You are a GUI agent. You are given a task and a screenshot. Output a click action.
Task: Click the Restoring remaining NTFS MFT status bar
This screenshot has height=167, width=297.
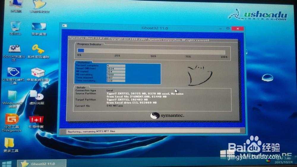(153, 131)
